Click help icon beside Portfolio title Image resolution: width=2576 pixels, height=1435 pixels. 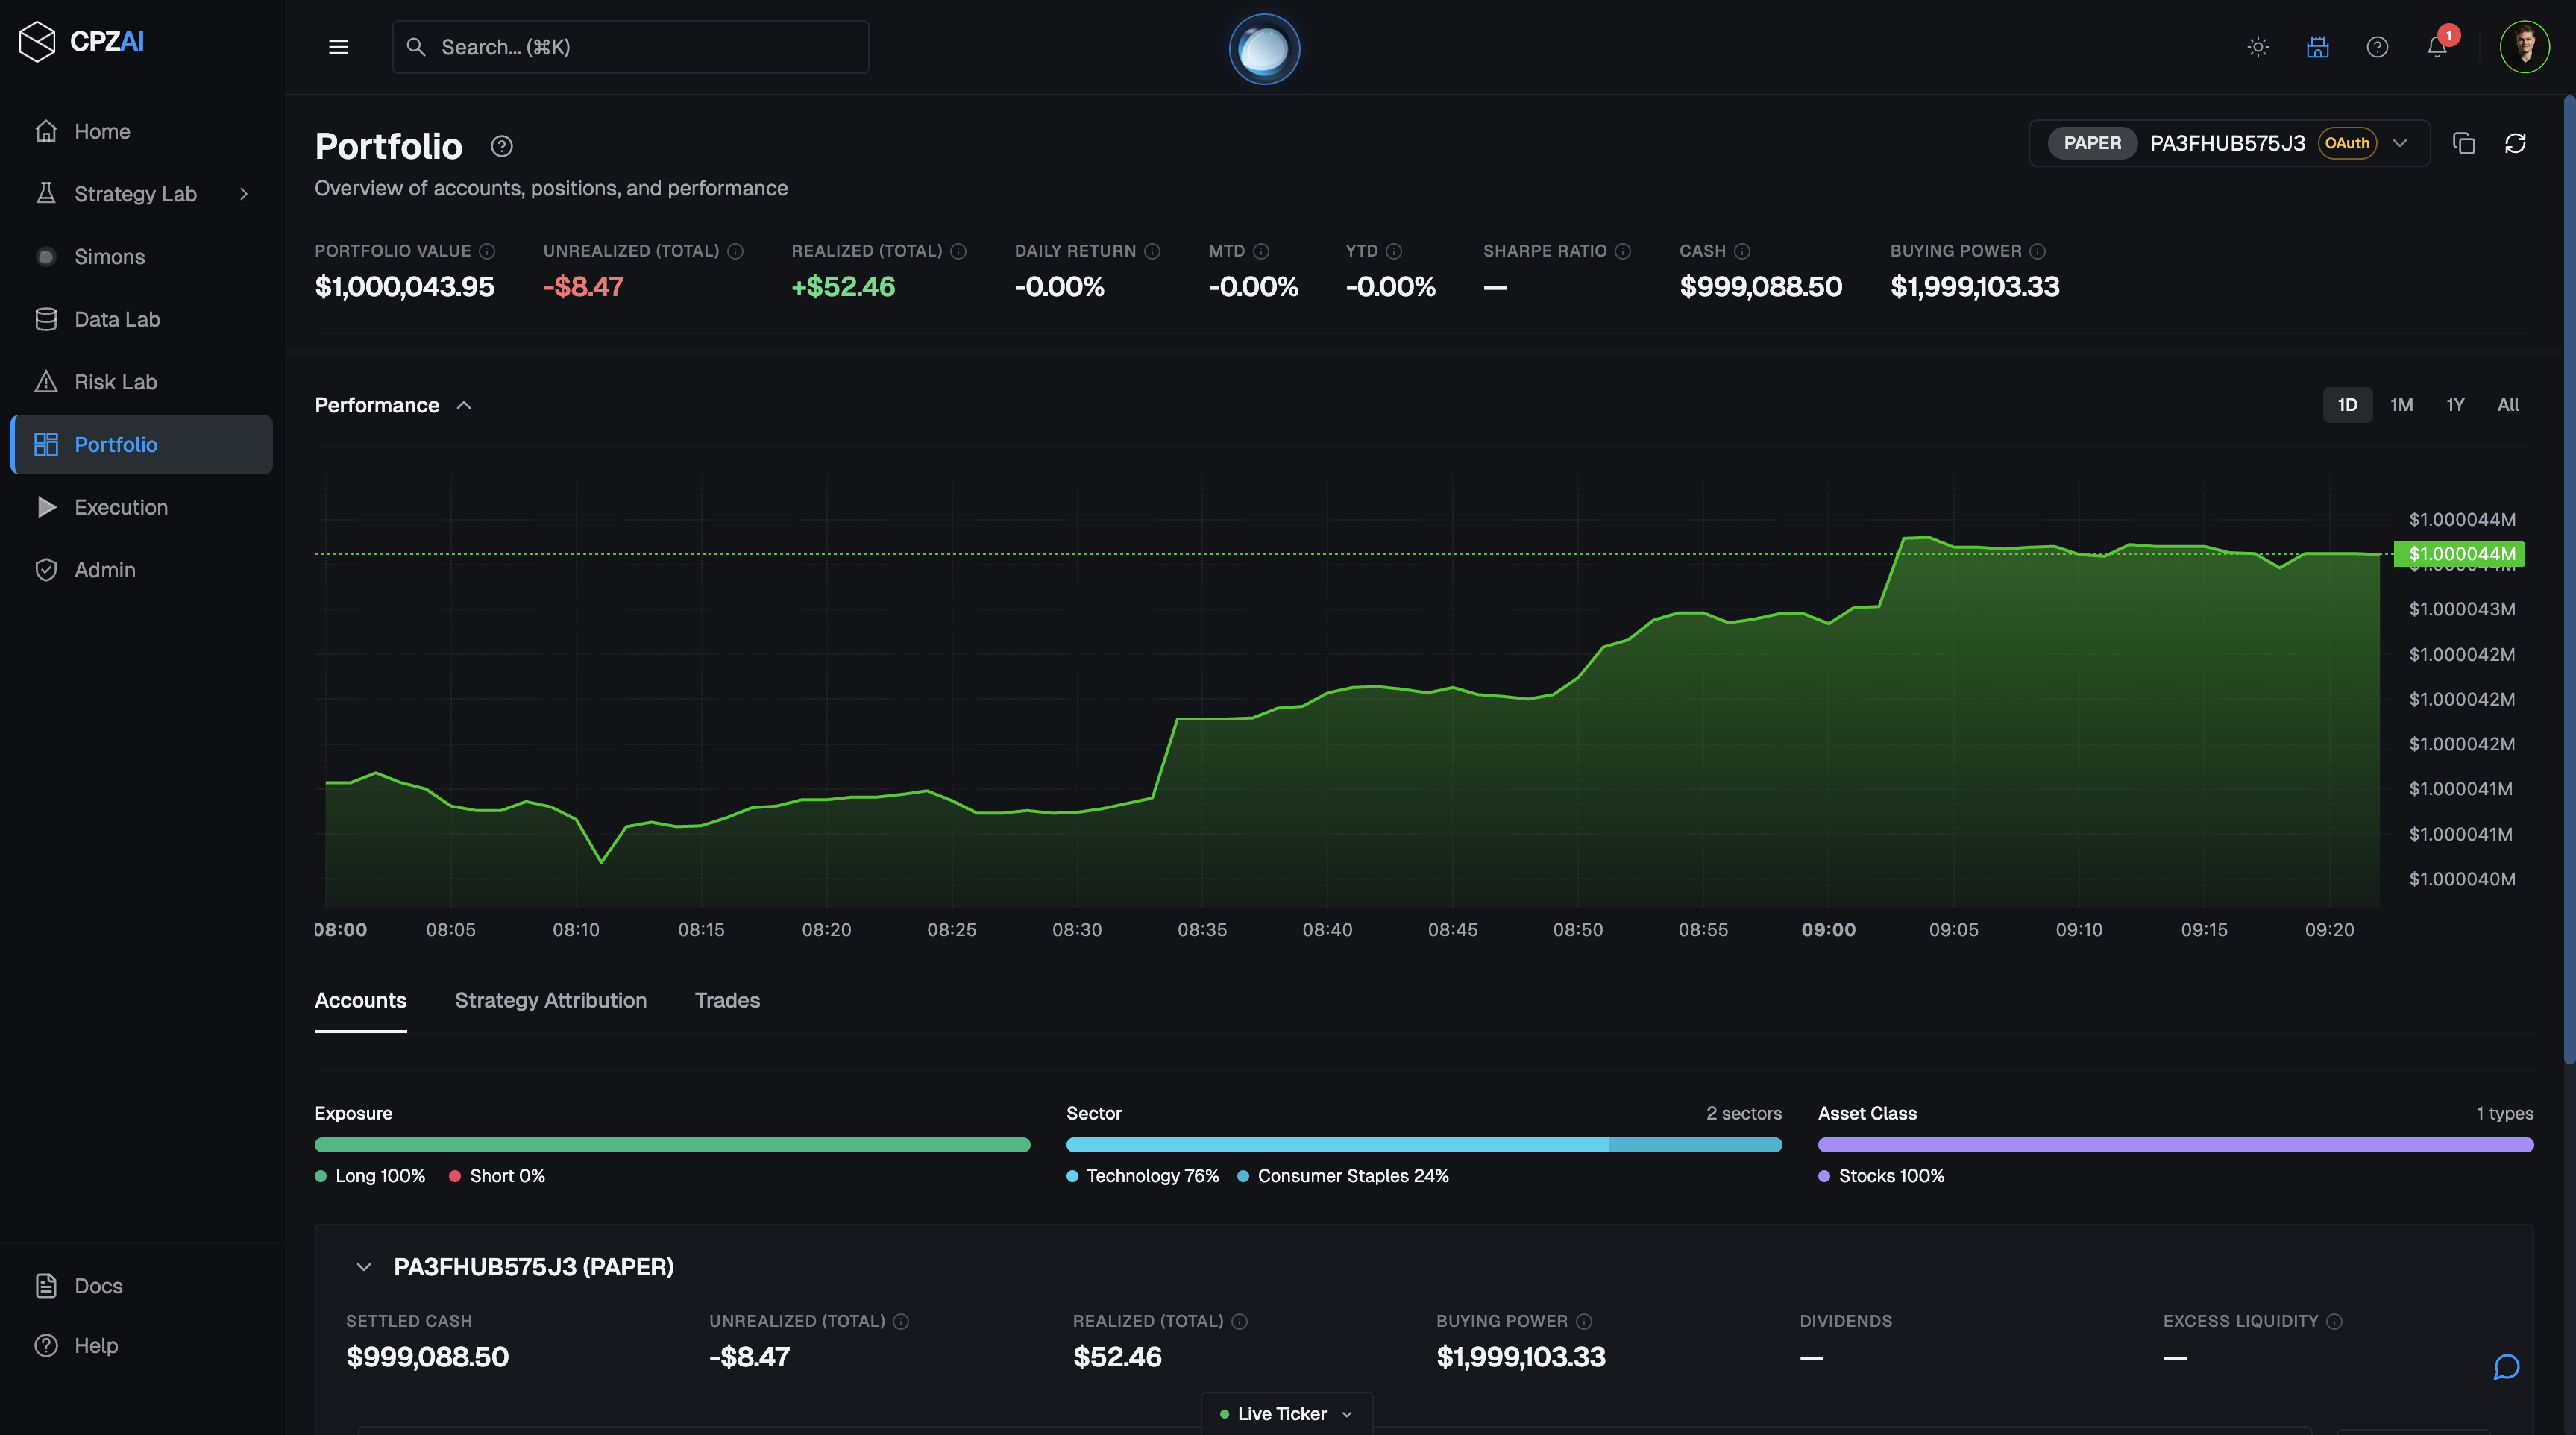[x=502, y=146]
